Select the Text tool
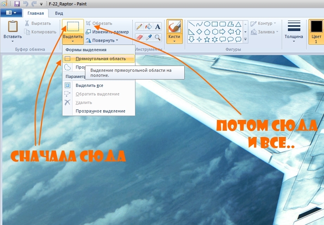 (x=158, y=27)
